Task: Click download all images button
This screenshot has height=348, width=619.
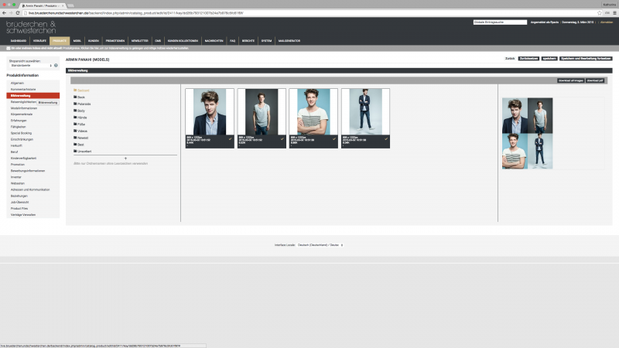Action: [x=571, y=80]
